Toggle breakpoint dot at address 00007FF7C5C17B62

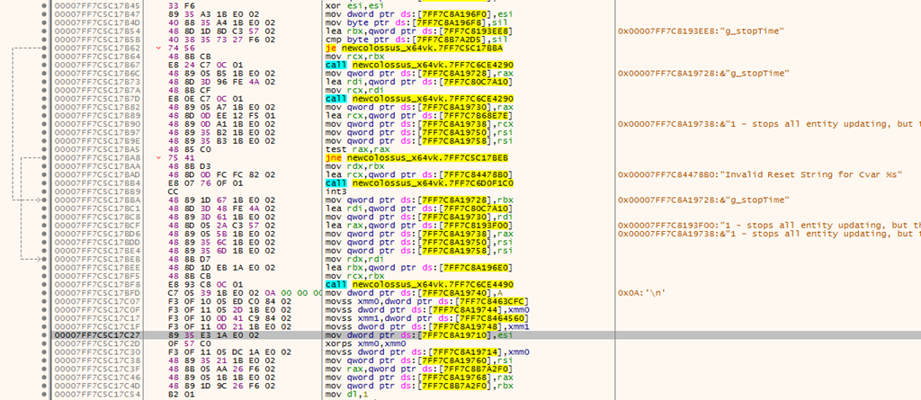tap(45, 48)
